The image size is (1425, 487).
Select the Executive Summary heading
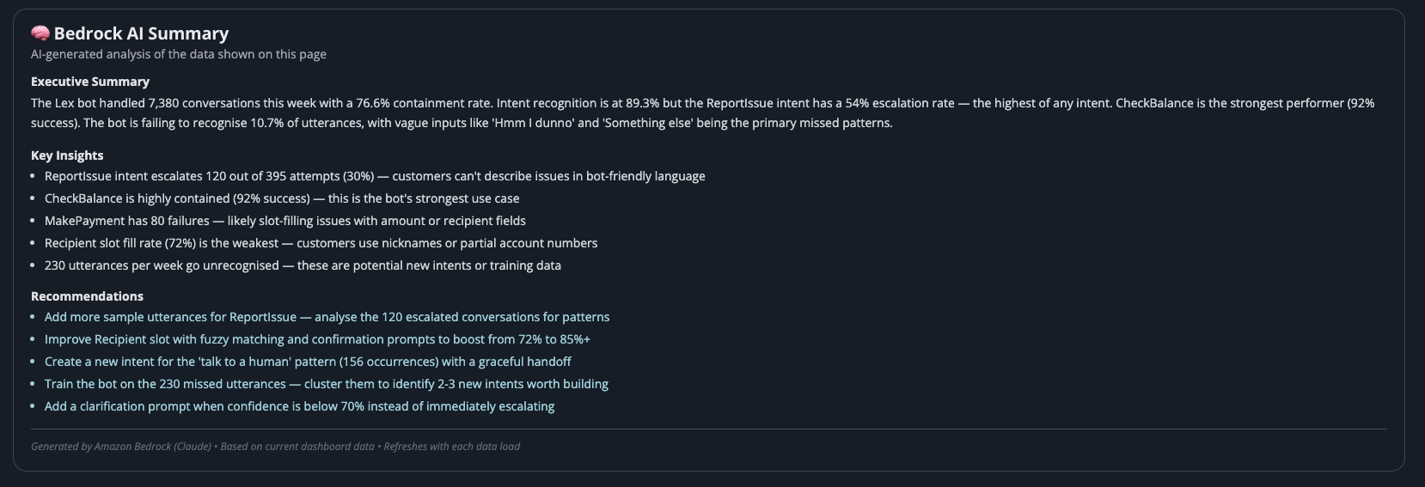coord(90,82)
